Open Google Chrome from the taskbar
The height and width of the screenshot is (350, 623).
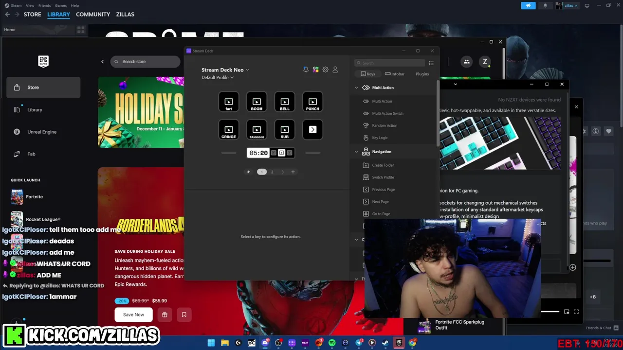point(412,343)
